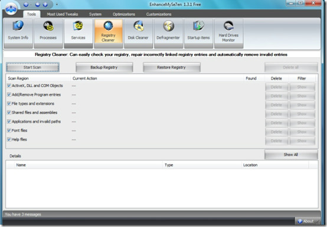This screenshot has width=327, height=227.
Task: Click the 'You have 3 messages' status text
Action: click(x=23, y=214)
